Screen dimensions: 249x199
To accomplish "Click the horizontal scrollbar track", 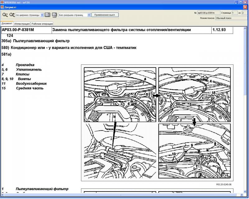I will (x=121, y=195).
